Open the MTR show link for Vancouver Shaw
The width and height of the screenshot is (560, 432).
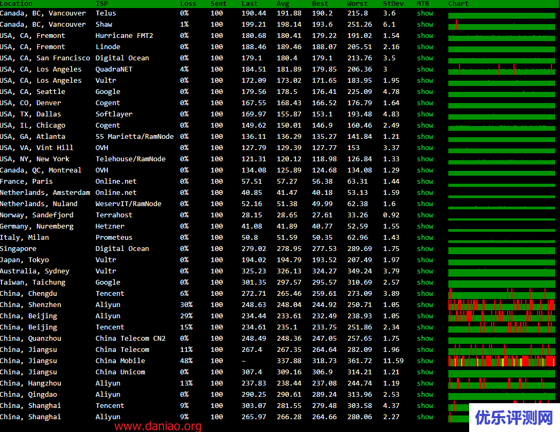pos(425,24)
